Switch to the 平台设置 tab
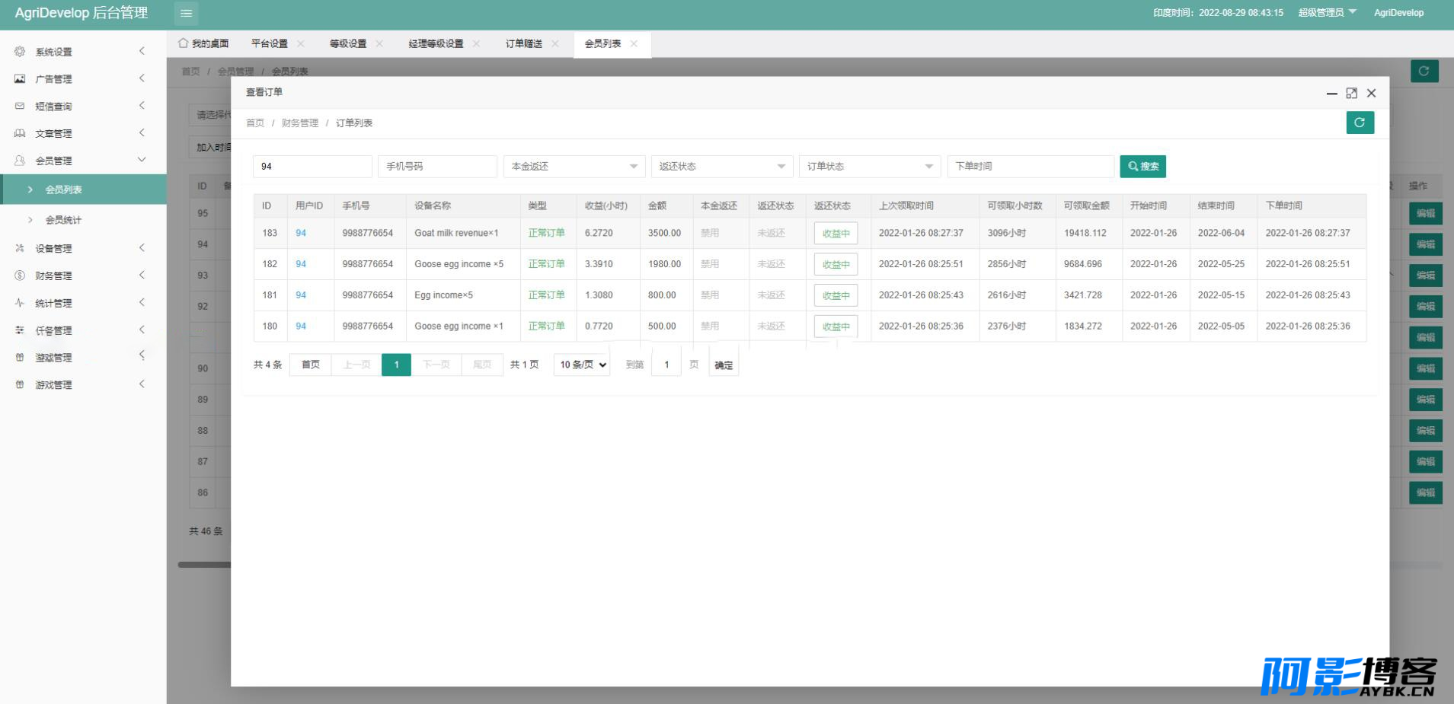This screenshot has width=1454, height=704. tap(270, 43)
